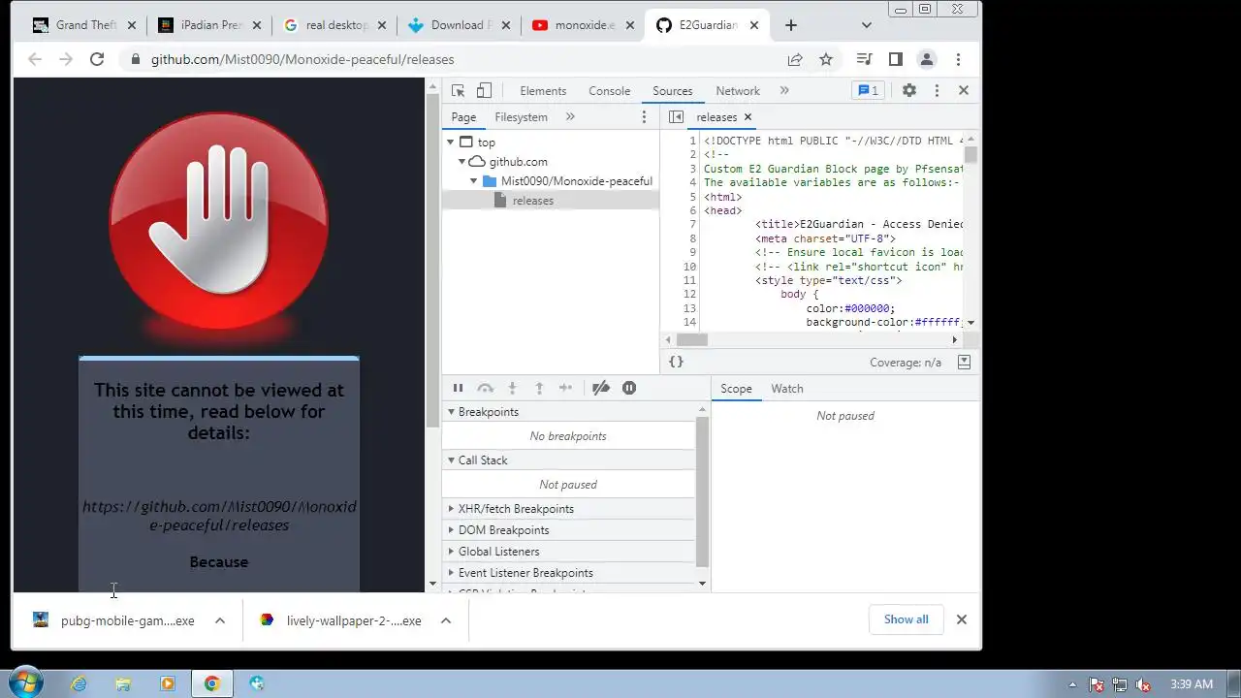Show more DevTools tabs chevron
This screenshot has width=1241, height=698.
784,90
